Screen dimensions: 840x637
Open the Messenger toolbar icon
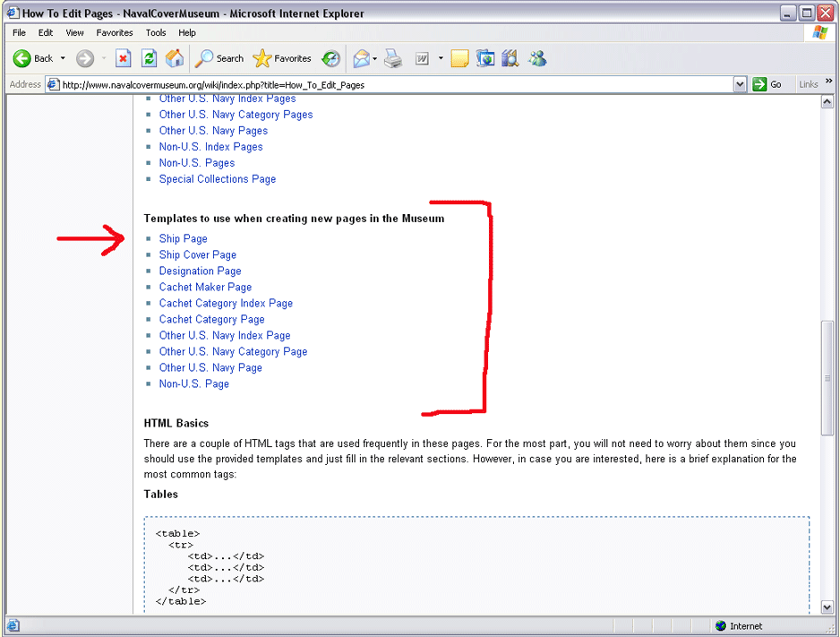click(x=537, y=58)
